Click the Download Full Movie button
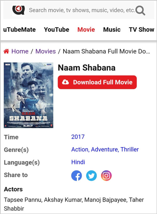The height and width of the screenshot is (214, 157). [x=97, y=82]
